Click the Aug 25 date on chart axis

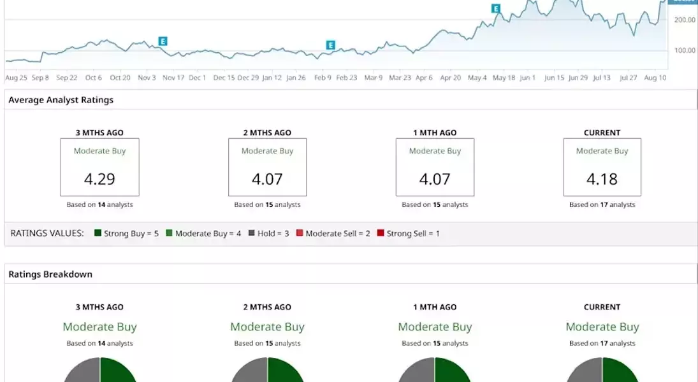tap(16, 78)
